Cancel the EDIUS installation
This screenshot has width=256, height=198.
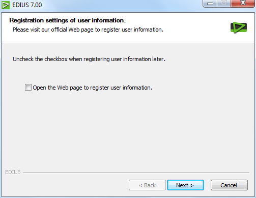(229, 185)
